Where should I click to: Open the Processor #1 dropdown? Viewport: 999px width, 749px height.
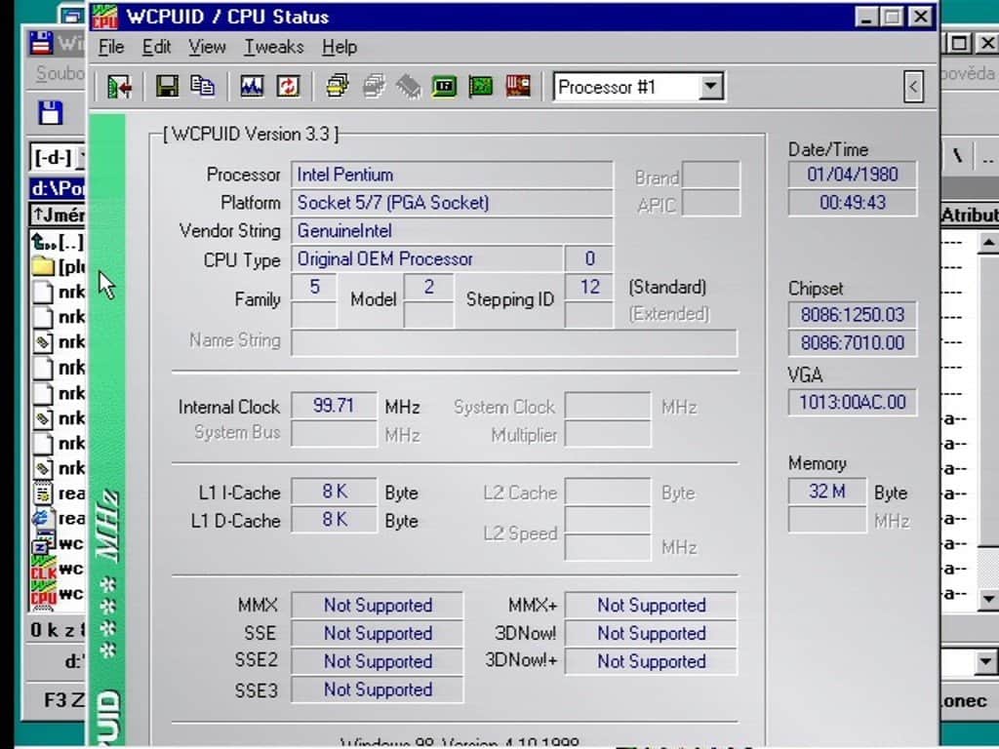coord(710,86)
